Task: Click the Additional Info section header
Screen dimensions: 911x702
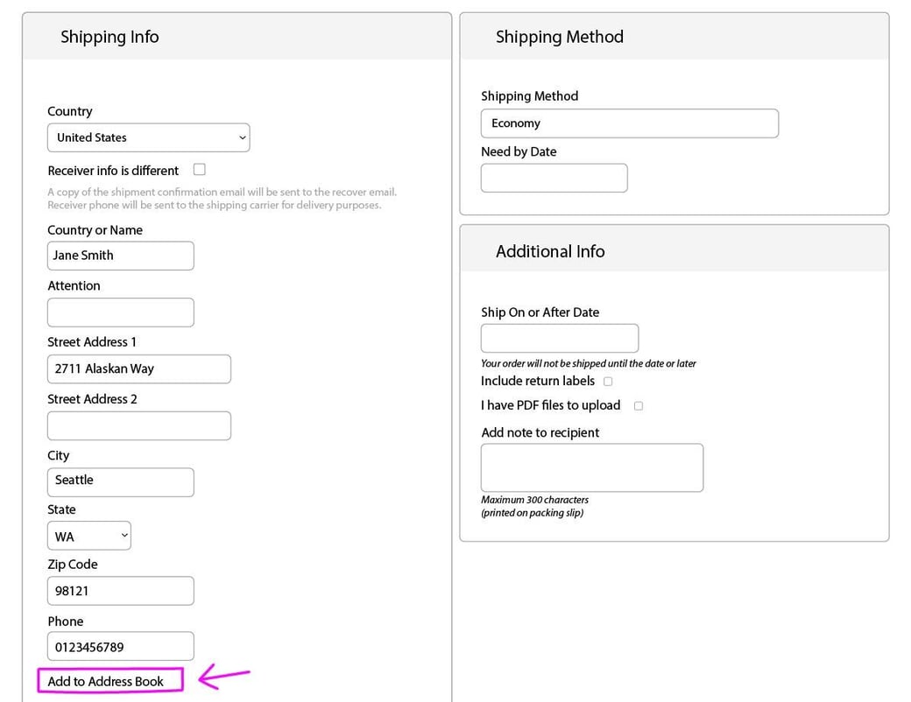Action: 674,251
